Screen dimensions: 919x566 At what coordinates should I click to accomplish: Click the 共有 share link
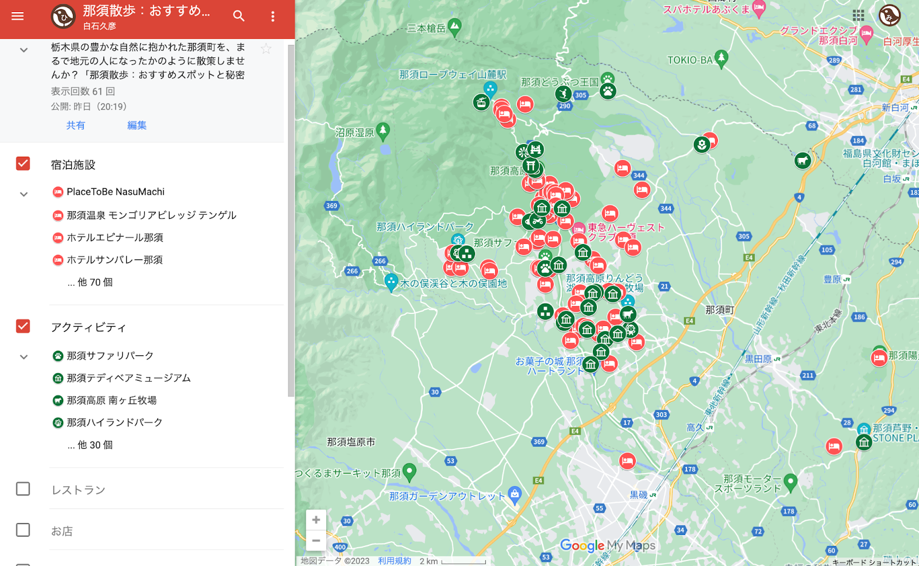[x=75, y=125]
